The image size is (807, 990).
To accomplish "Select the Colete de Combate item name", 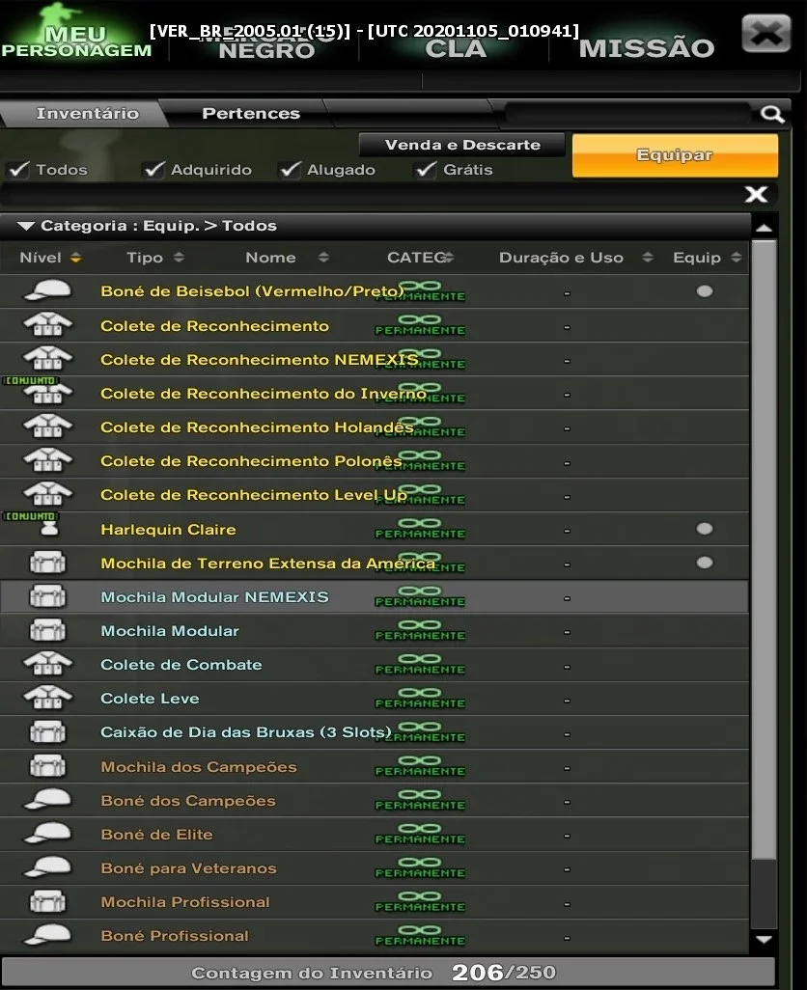I will (x=181, y=664).
